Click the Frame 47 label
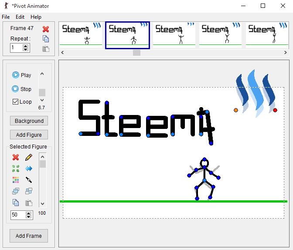 pyautogui.click(x=22, y=28)
